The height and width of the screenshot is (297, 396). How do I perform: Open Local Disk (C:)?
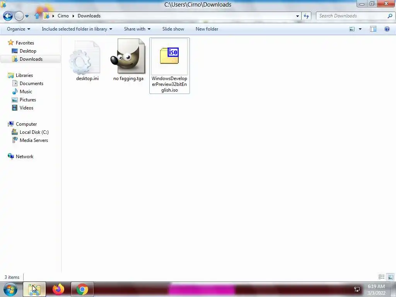[x=34, y=132]
